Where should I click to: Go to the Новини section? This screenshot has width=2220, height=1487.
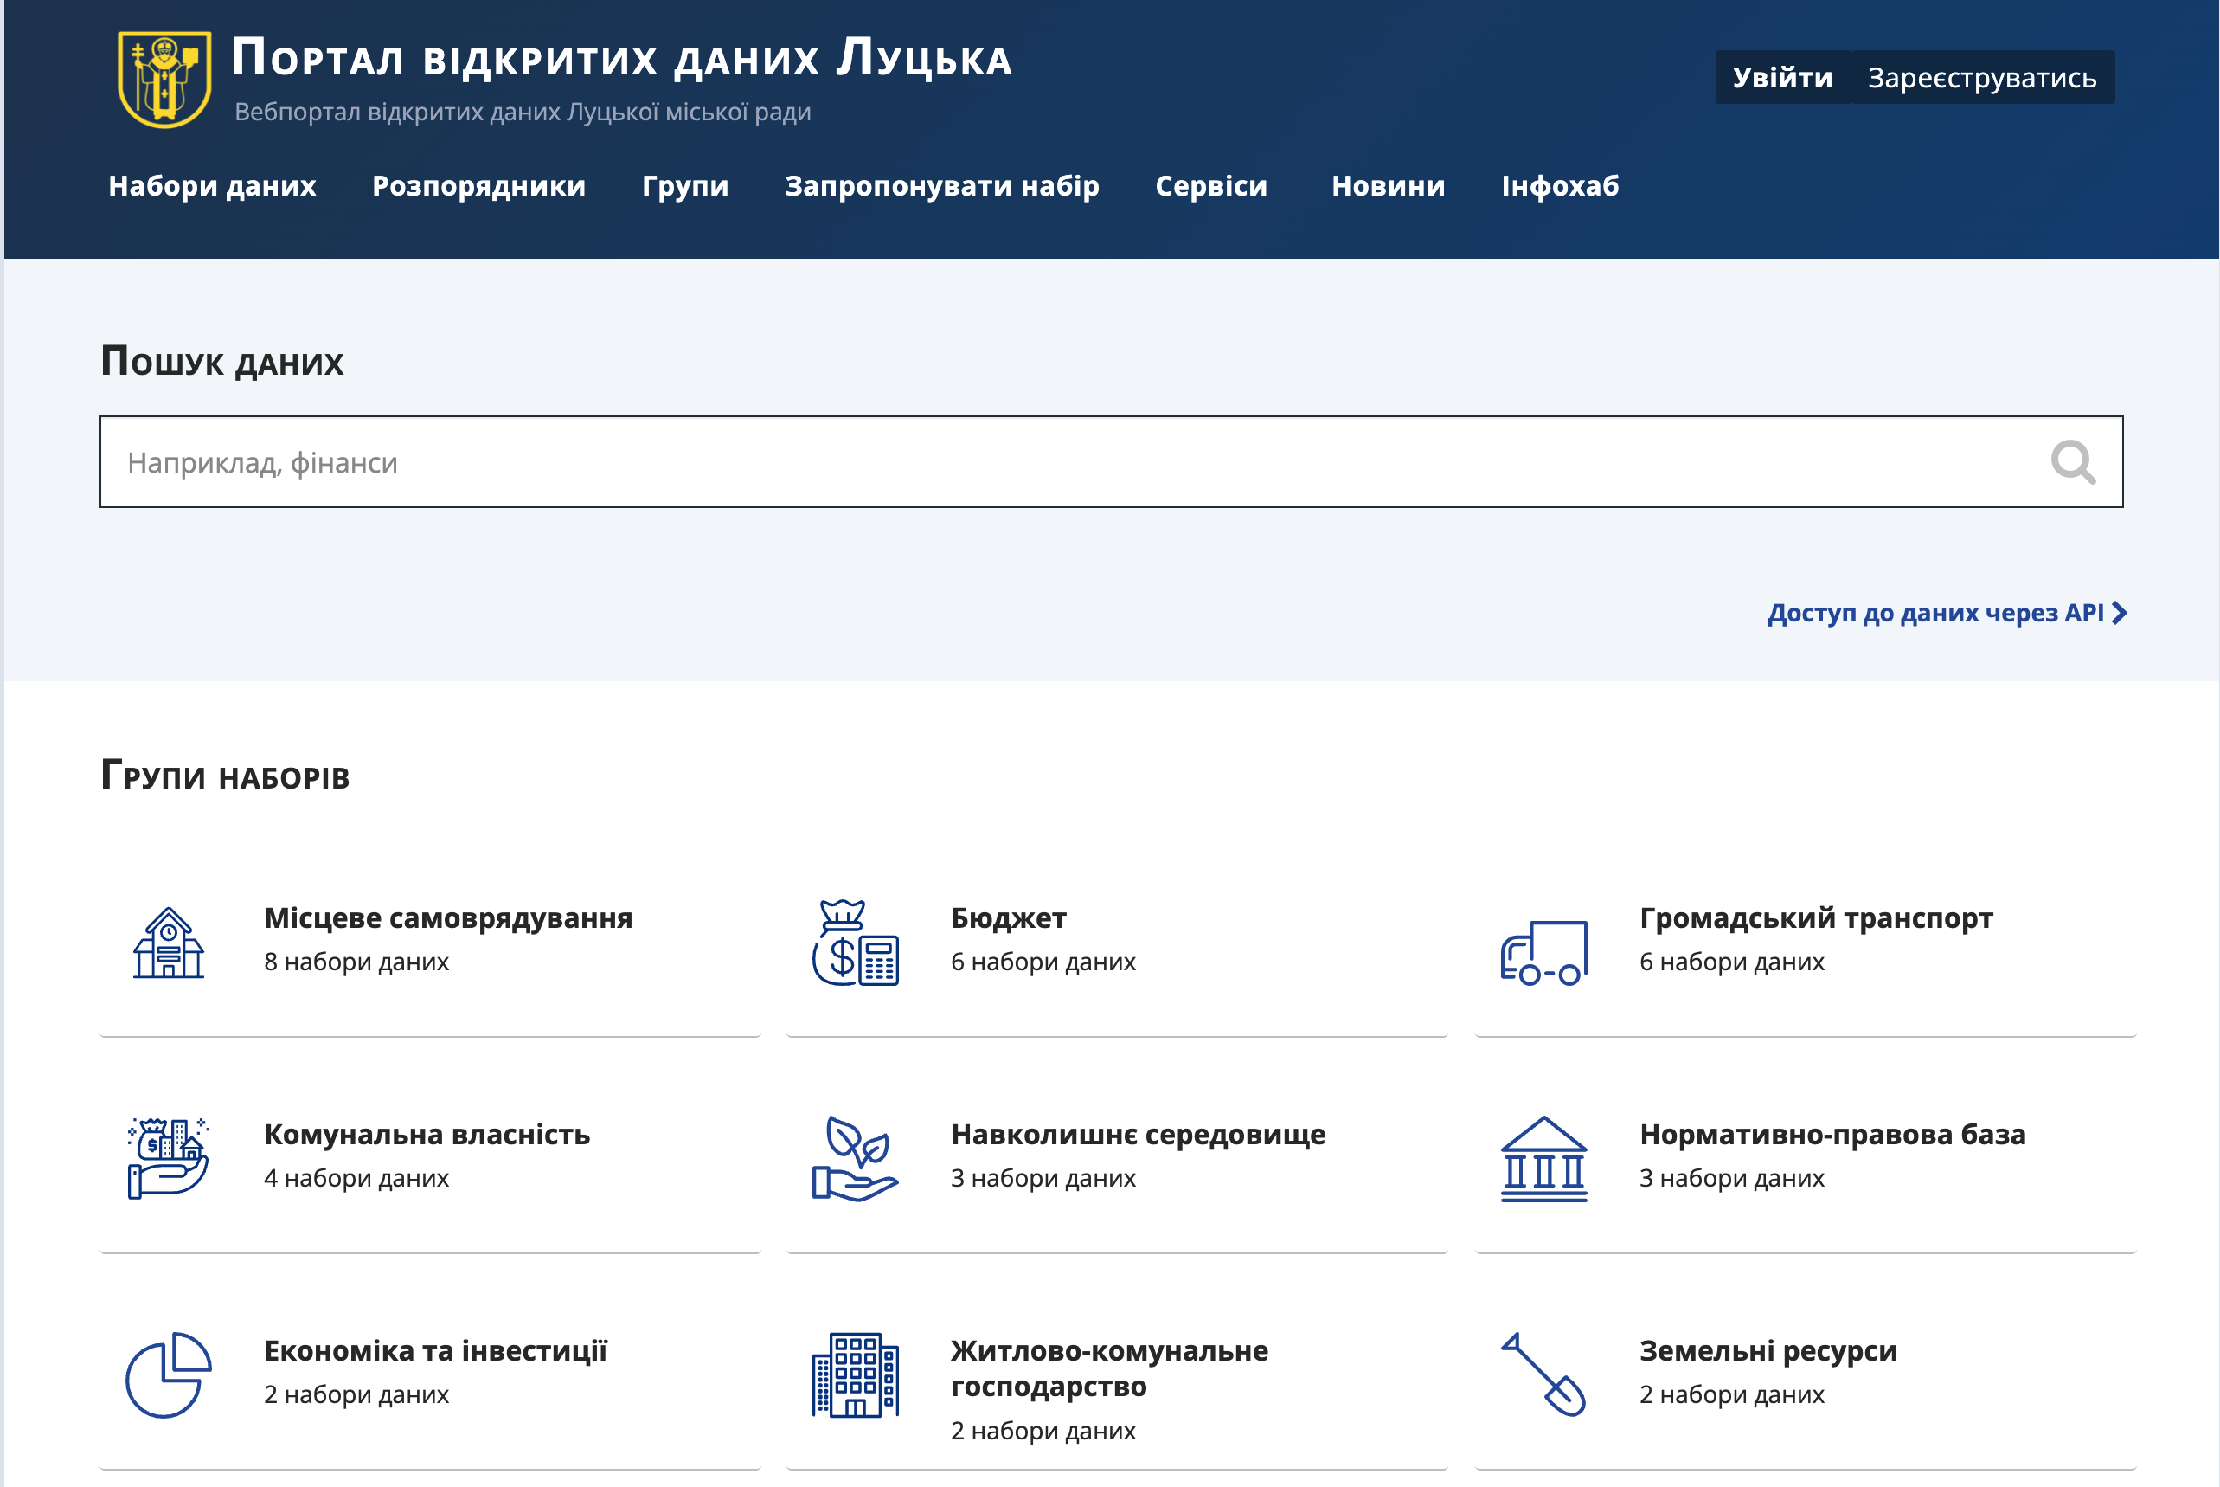click(x=1388, y=186)
